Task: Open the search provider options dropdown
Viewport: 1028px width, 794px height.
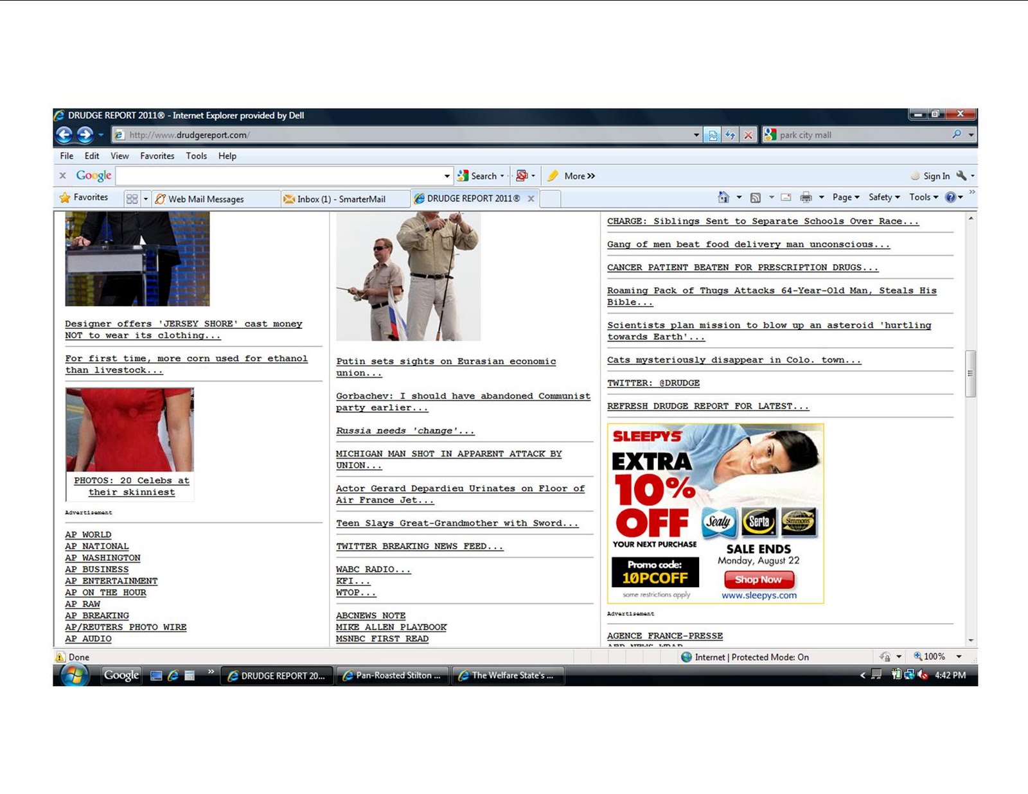Action: (x=971, y=135)
